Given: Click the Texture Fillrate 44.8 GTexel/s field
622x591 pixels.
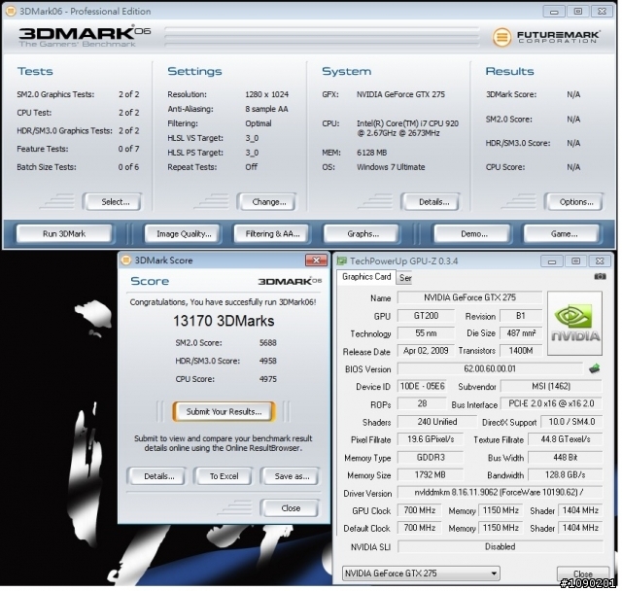Looking at the screenshot, I should point(565,439).
